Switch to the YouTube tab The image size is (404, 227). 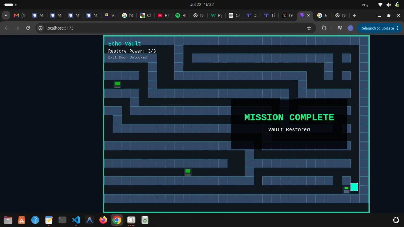point(163,15)
